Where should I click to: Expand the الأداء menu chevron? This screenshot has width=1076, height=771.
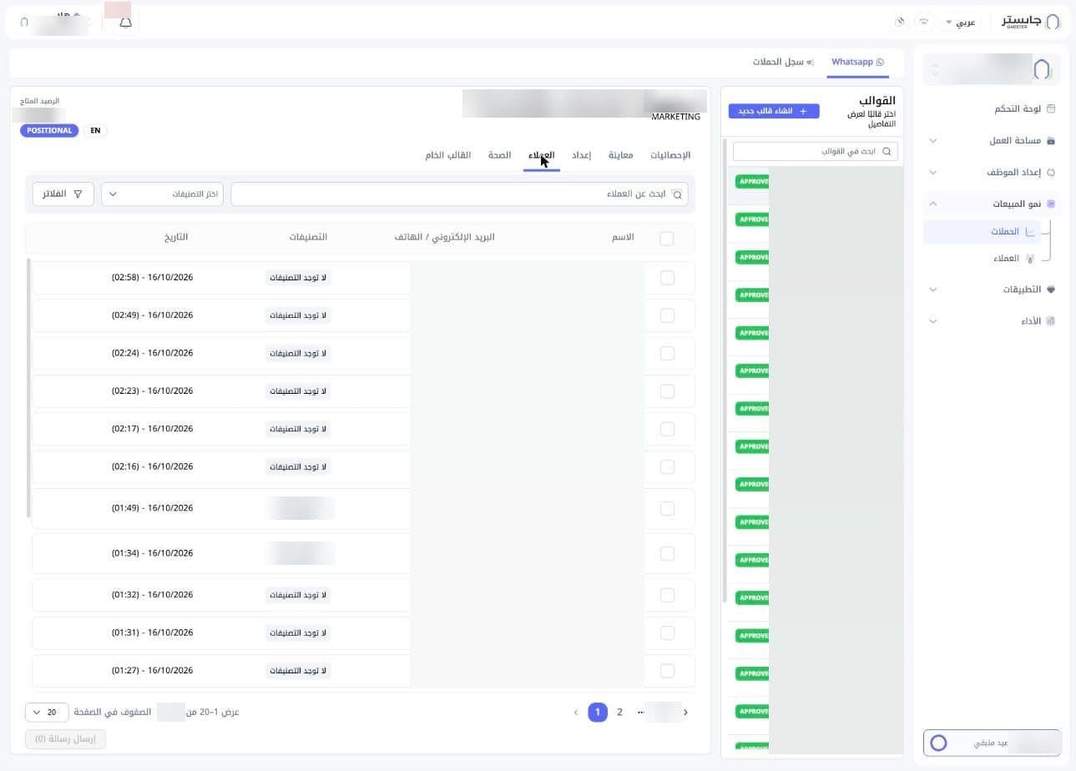point(933,321)
